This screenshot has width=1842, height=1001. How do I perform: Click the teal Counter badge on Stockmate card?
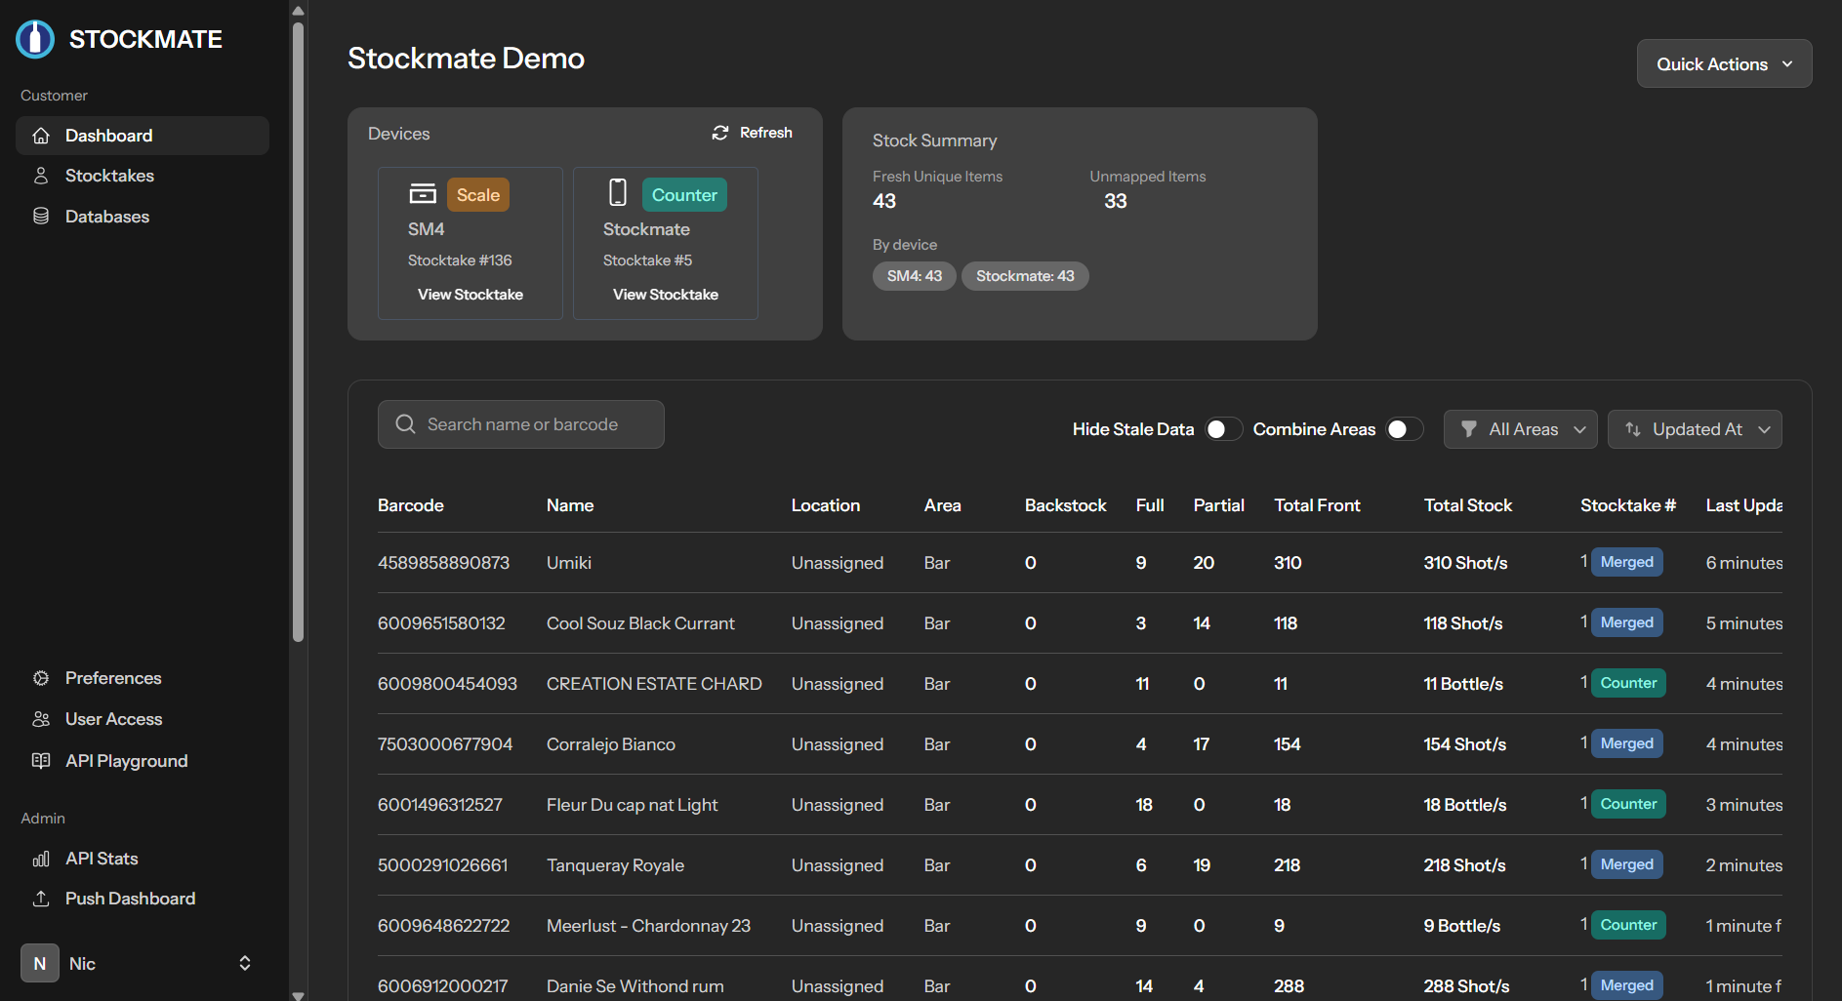[x=684, y=195]
